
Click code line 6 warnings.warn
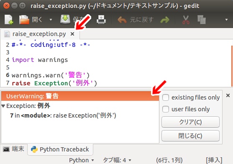tap(51, 75)
